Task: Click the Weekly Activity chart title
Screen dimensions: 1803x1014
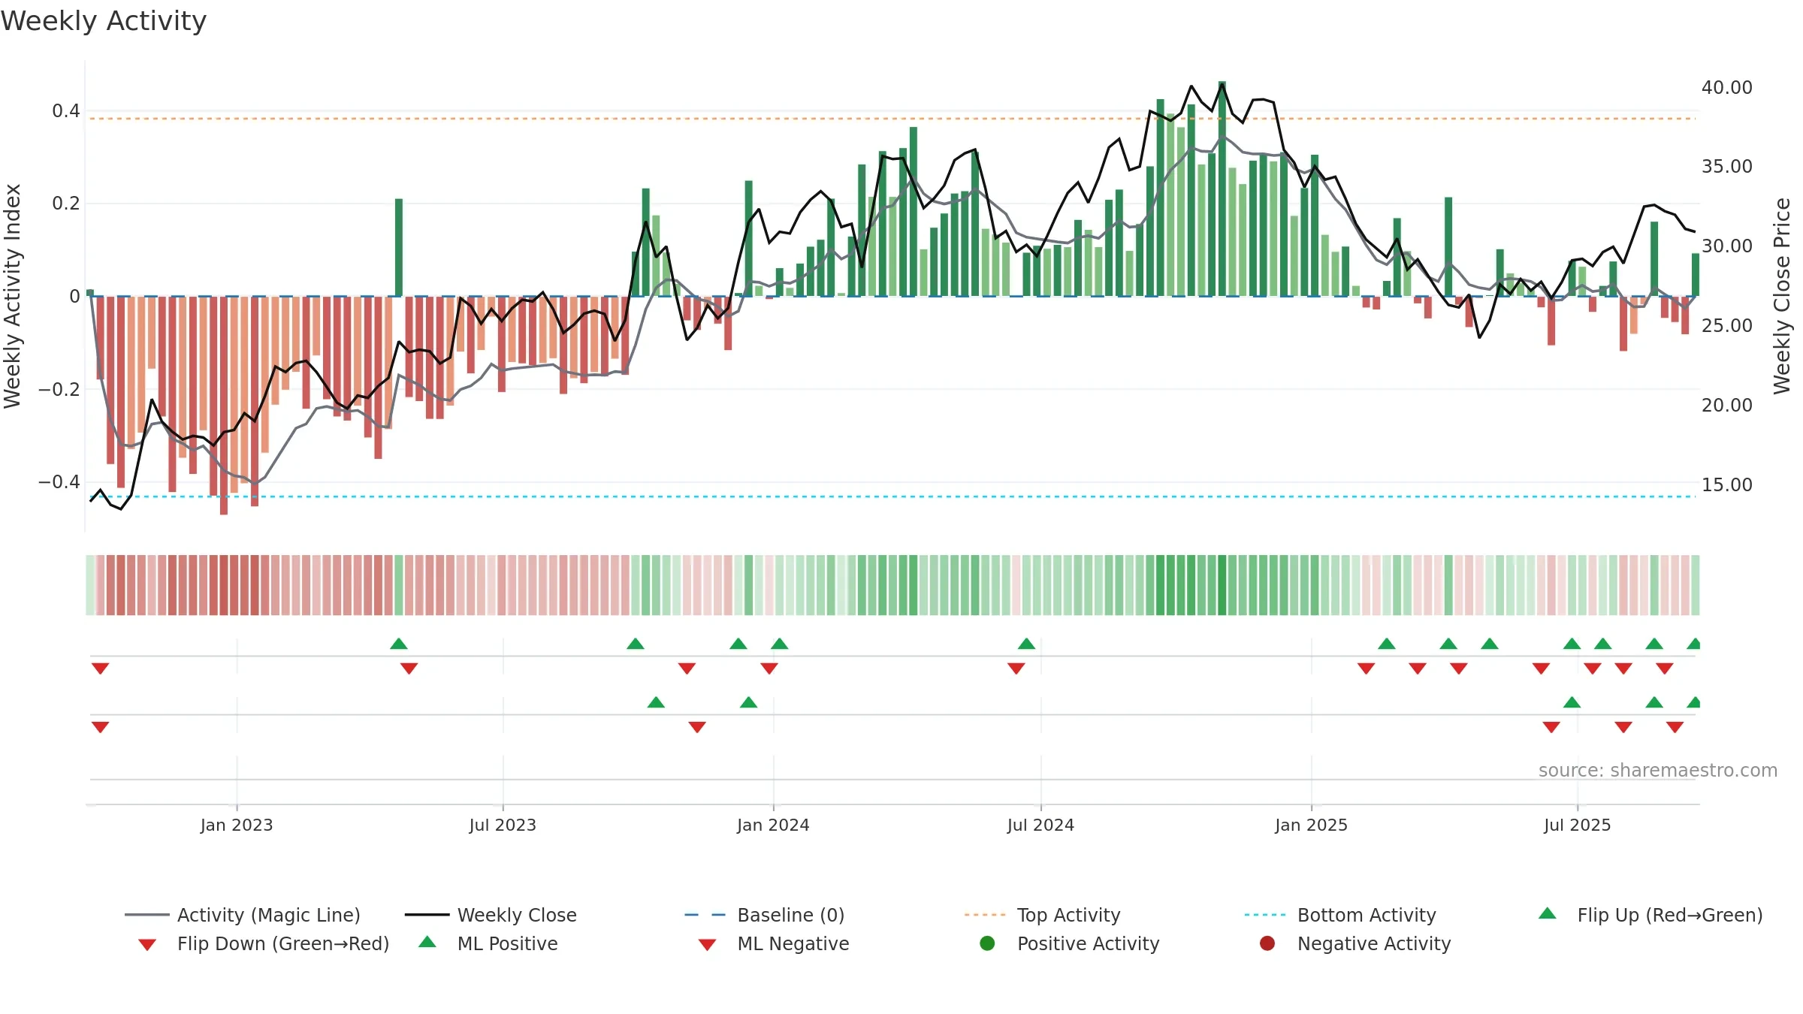Action: click(x=104, y=21)
